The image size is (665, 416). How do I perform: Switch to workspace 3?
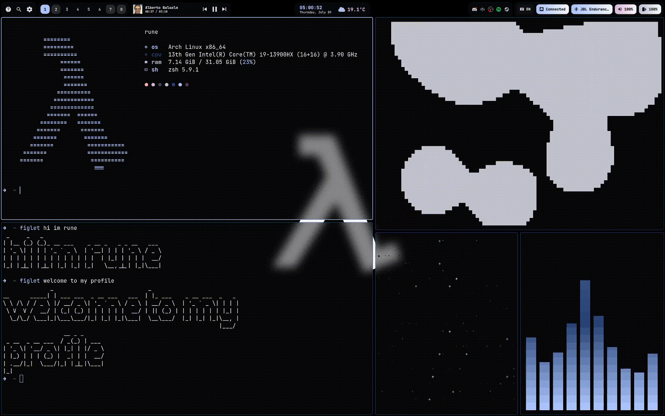67,9
